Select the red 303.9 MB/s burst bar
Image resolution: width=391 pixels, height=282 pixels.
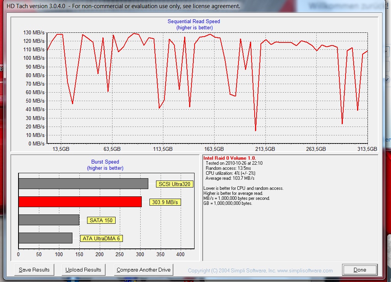click(80, 202)
